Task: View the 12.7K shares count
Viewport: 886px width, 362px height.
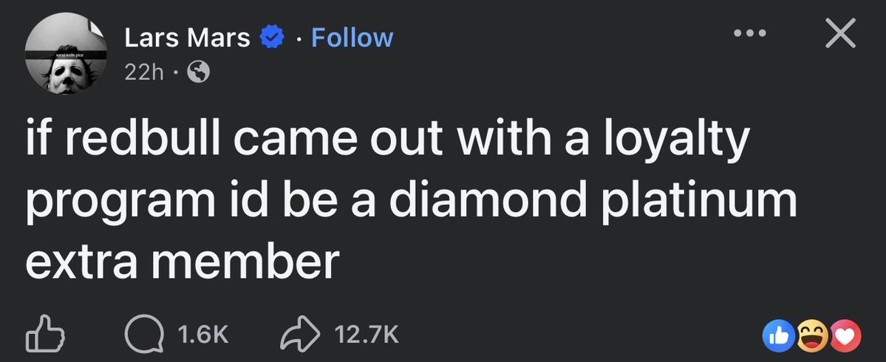Action: pyautogui.click(x=367, y=335)
